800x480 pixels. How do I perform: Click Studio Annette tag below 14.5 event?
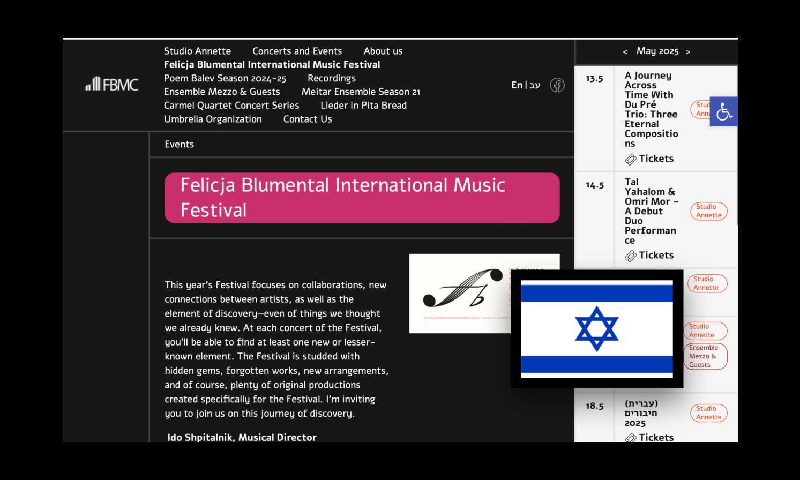[707, 283]
